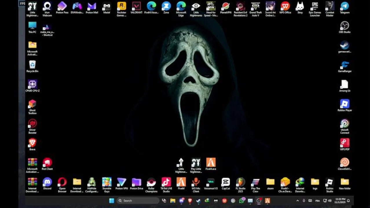Open the notifications bell

349,200
